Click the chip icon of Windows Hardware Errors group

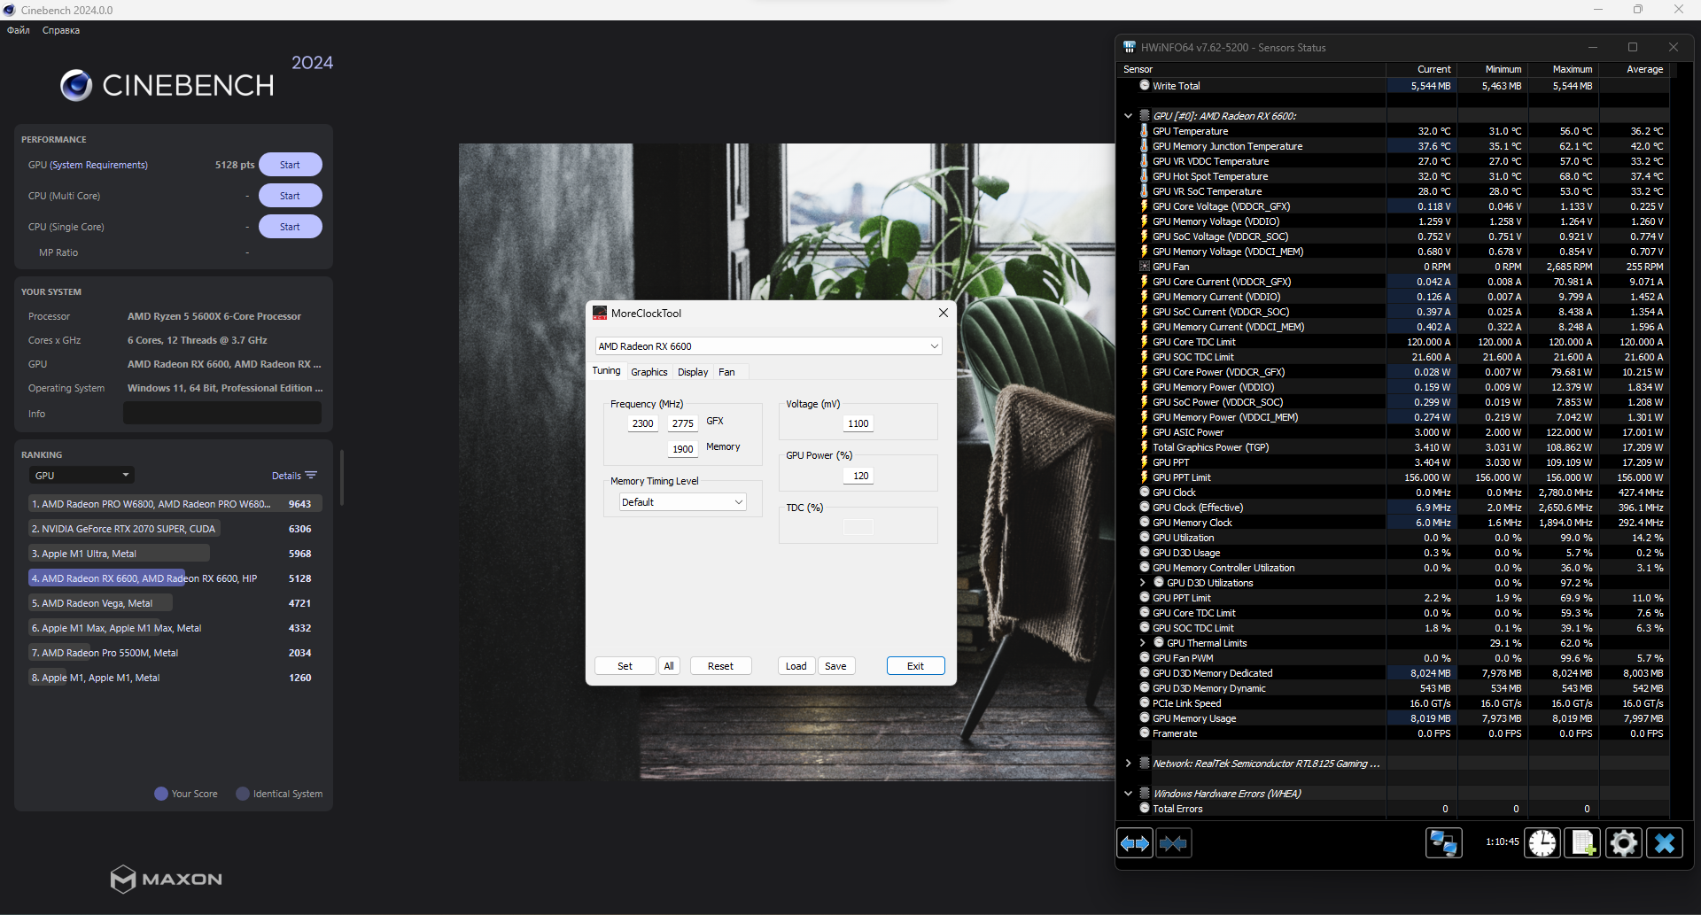pyautogui.click(x=1145, y=794)
